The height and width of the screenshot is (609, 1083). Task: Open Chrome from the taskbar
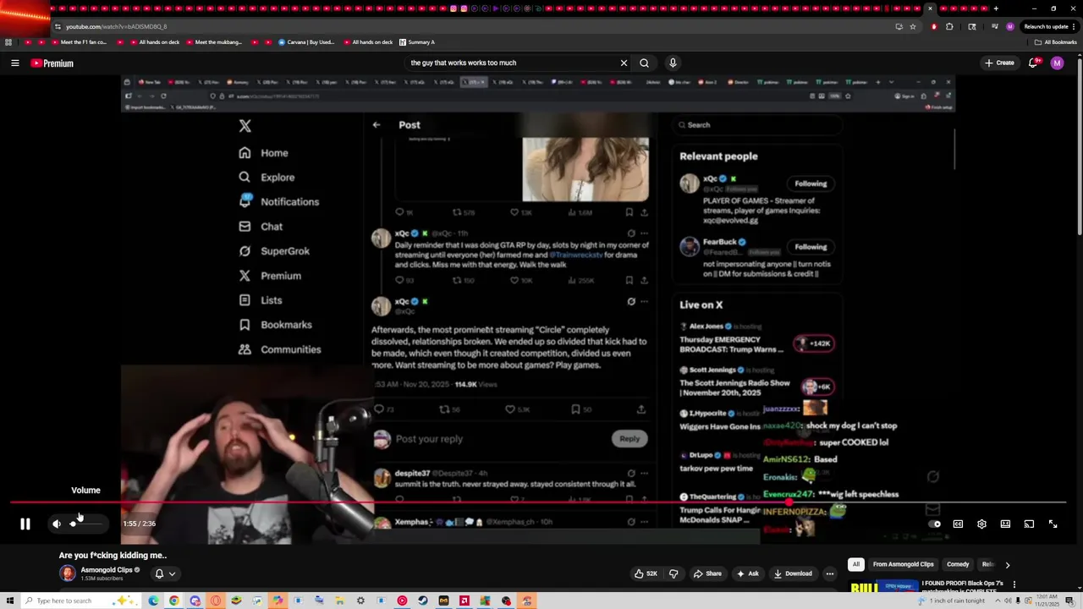point(173,601)
